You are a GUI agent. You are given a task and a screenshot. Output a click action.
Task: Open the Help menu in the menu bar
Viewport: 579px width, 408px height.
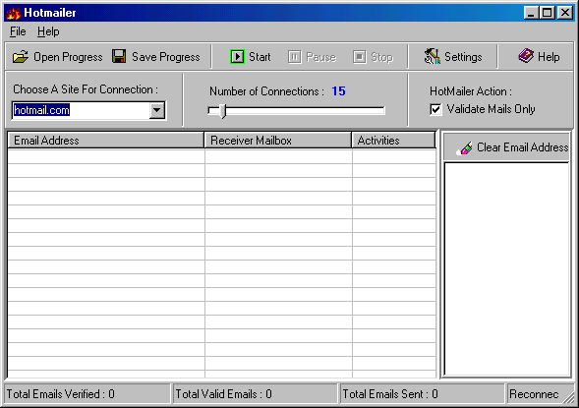48,31
